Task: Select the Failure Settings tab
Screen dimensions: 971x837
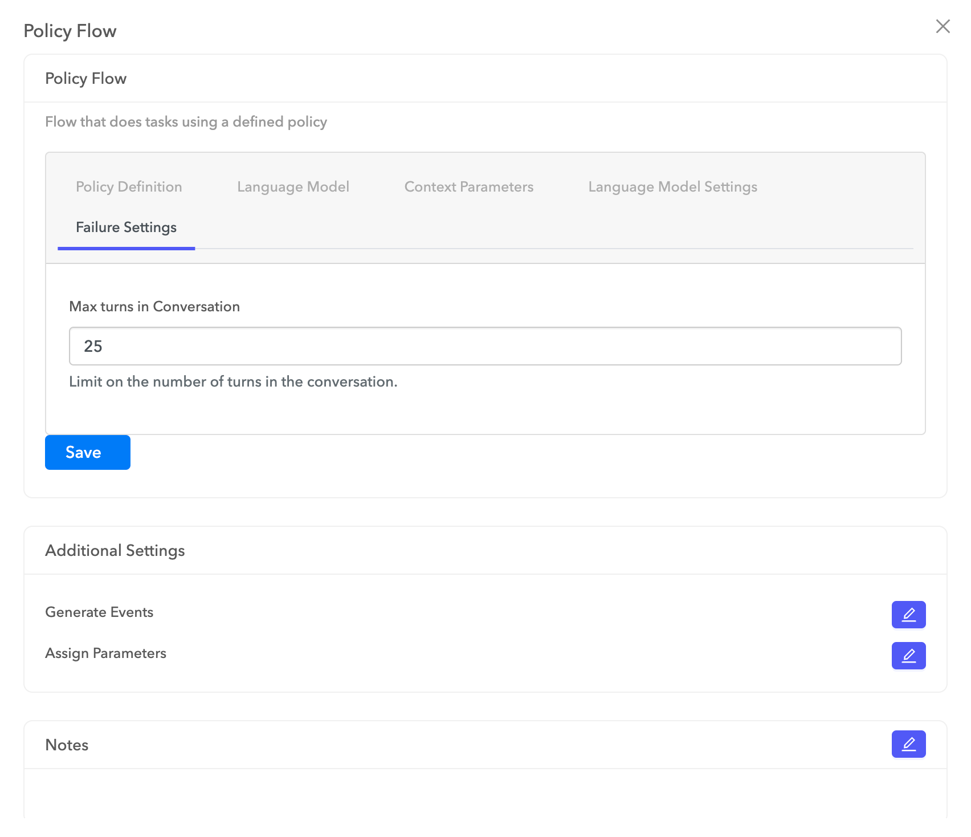Action: click(x=126, y=227)
